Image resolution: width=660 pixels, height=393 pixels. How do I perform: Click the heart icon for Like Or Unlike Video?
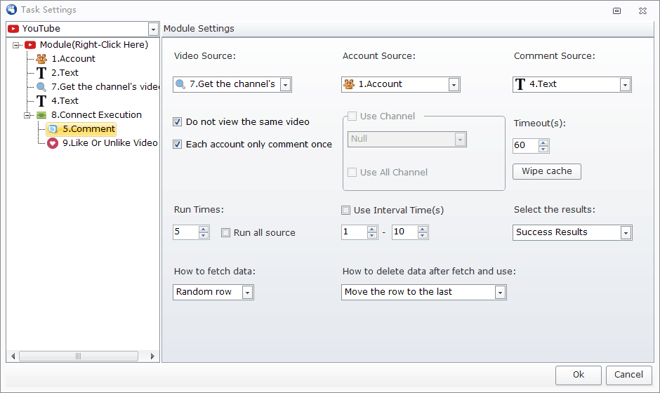[x=53, y=143]
